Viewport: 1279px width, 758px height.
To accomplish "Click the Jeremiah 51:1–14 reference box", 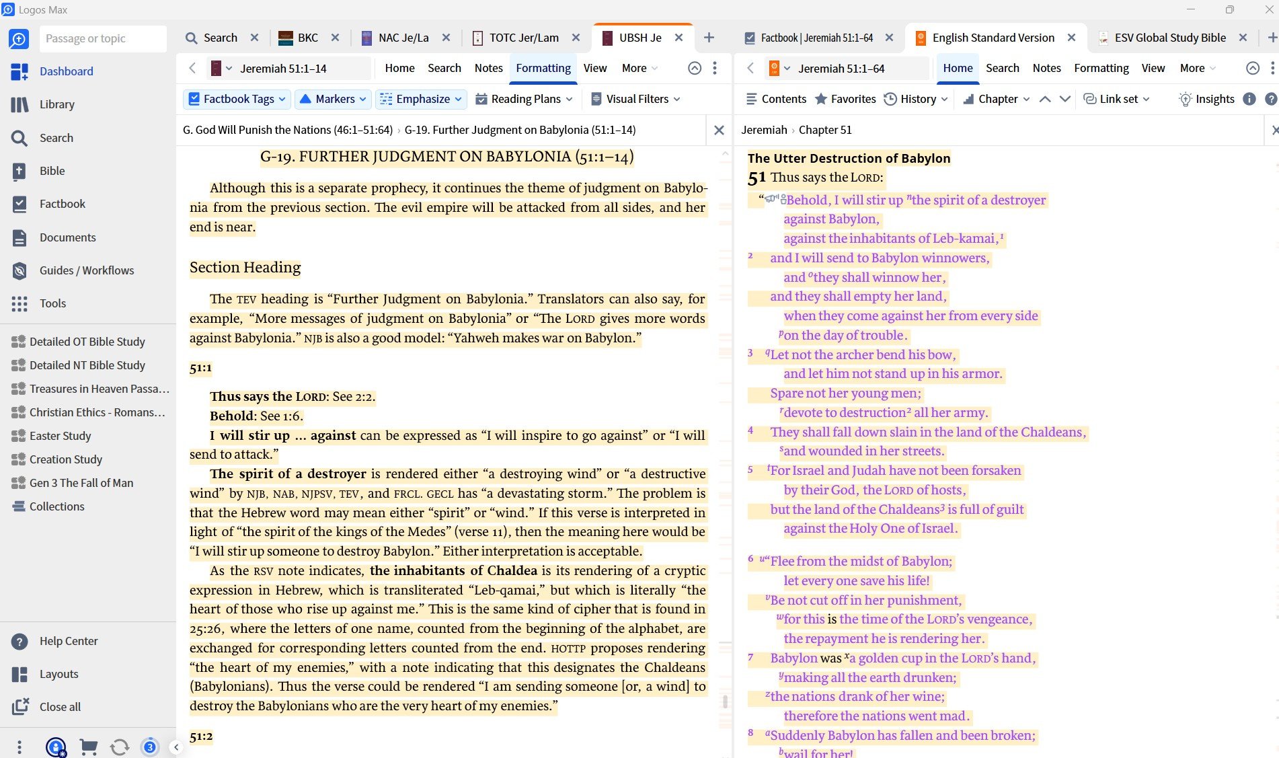I will [x=303, y=68].
